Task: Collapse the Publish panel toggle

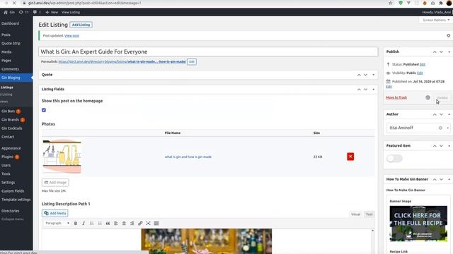Action: 449,52
